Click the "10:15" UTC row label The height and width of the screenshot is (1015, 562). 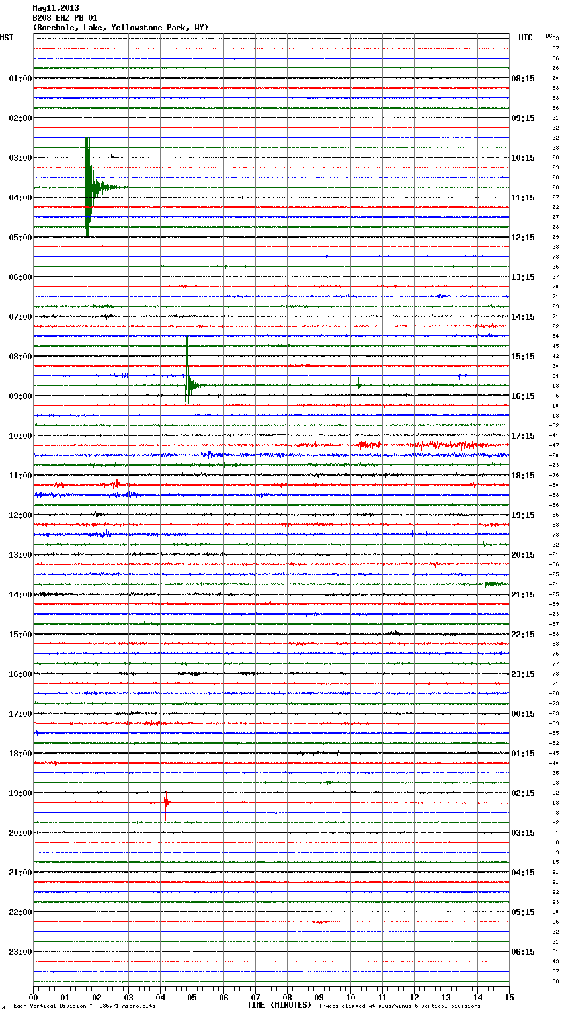[x=523, y=158]
